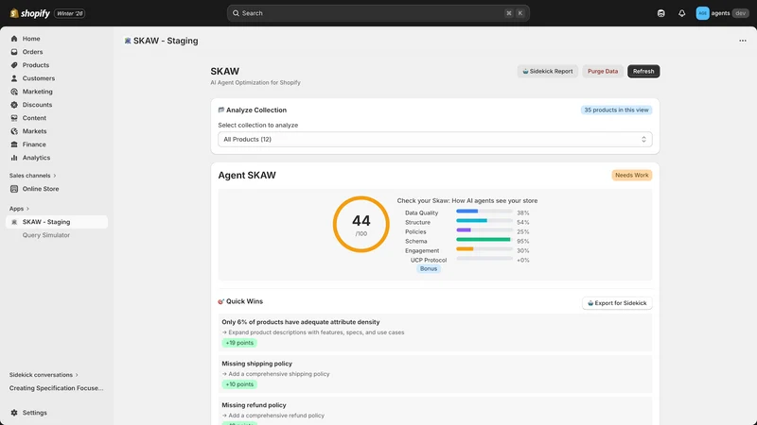Click the Products tag icon

tap(14, 65)
